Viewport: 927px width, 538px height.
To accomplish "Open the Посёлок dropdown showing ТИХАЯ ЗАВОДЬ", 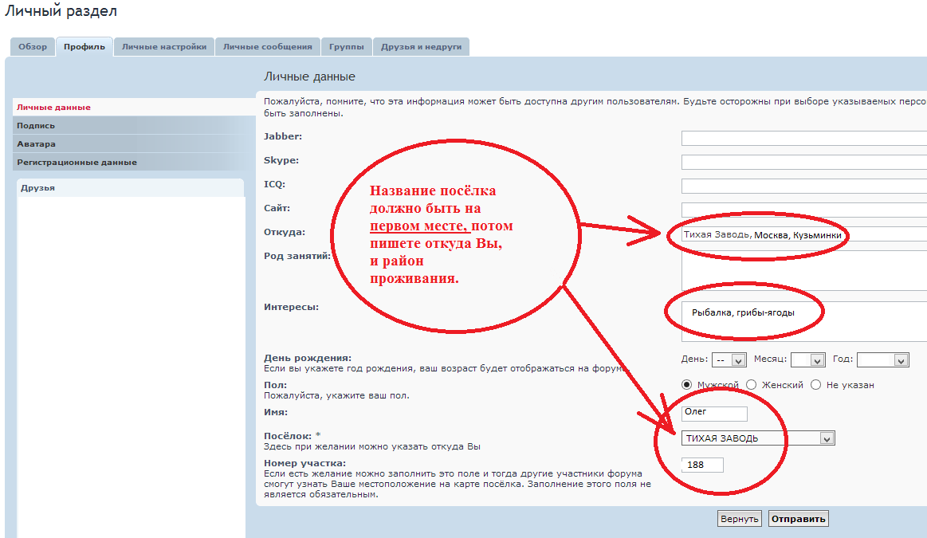I will [758, 438].
